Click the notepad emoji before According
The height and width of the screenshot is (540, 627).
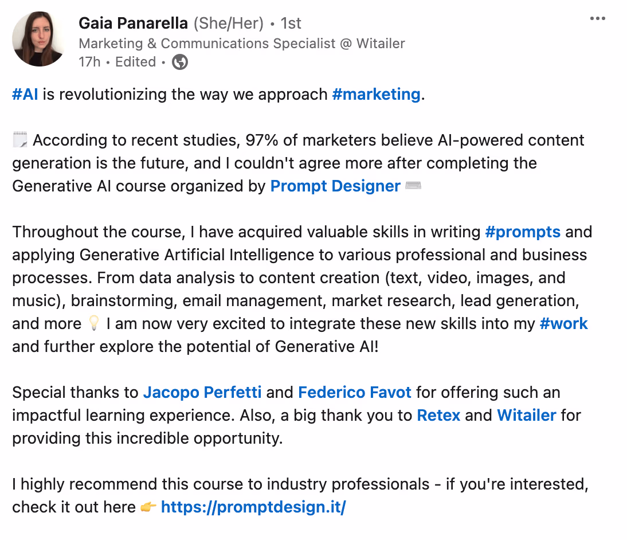pos(20,140)
